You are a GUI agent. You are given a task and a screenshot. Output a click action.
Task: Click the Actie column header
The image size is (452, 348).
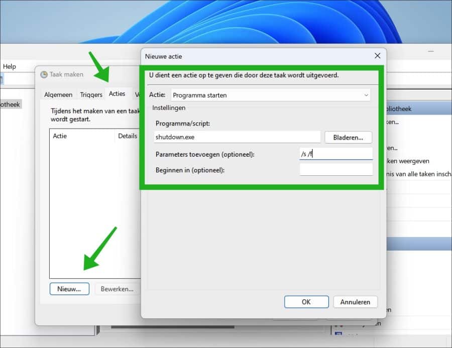click(60, 136)
